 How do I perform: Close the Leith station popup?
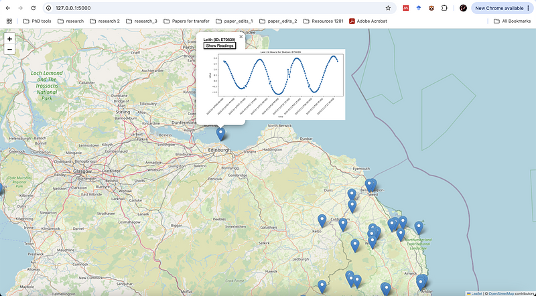point(241,37)
